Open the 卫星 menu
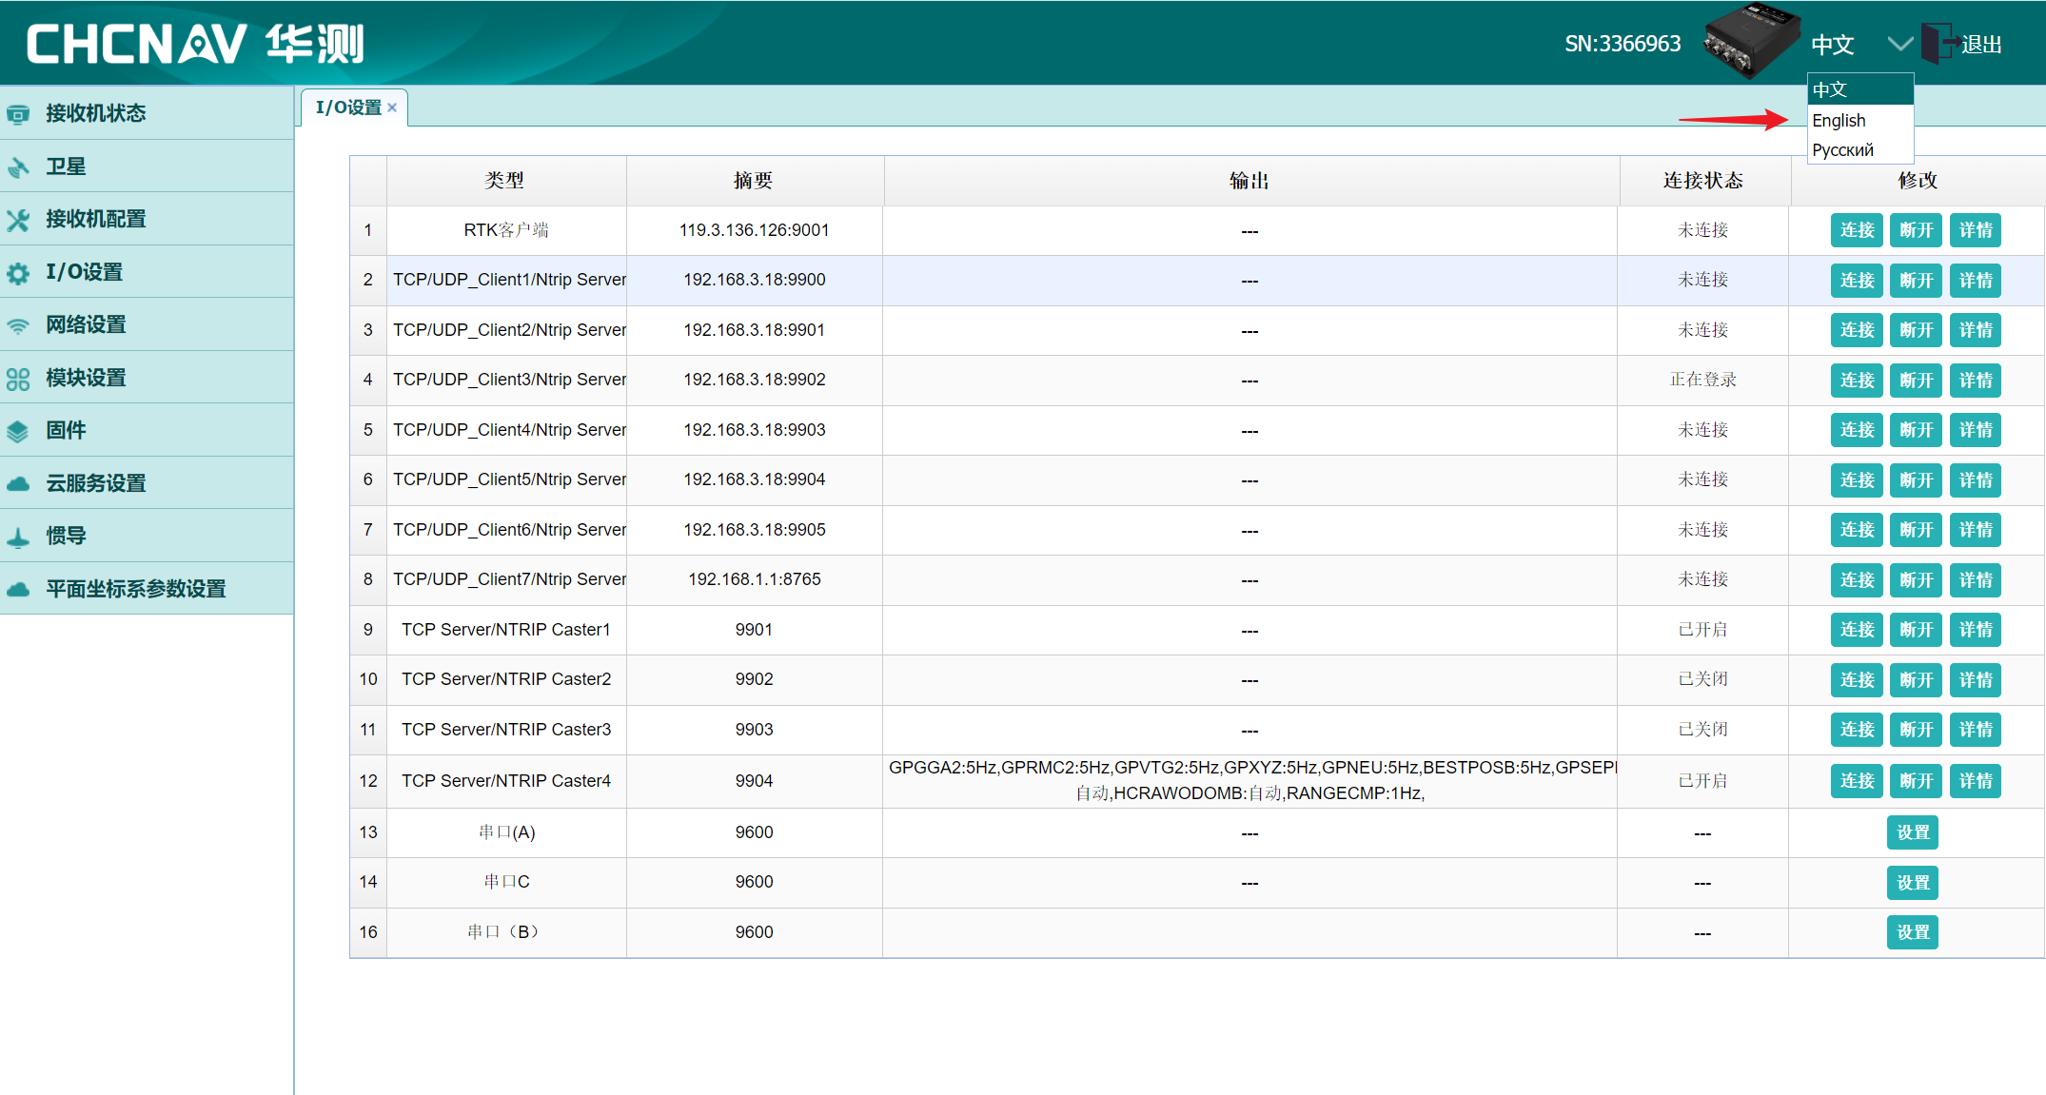Screen dimensions: 2046x1095 click(x=147, y=166)
